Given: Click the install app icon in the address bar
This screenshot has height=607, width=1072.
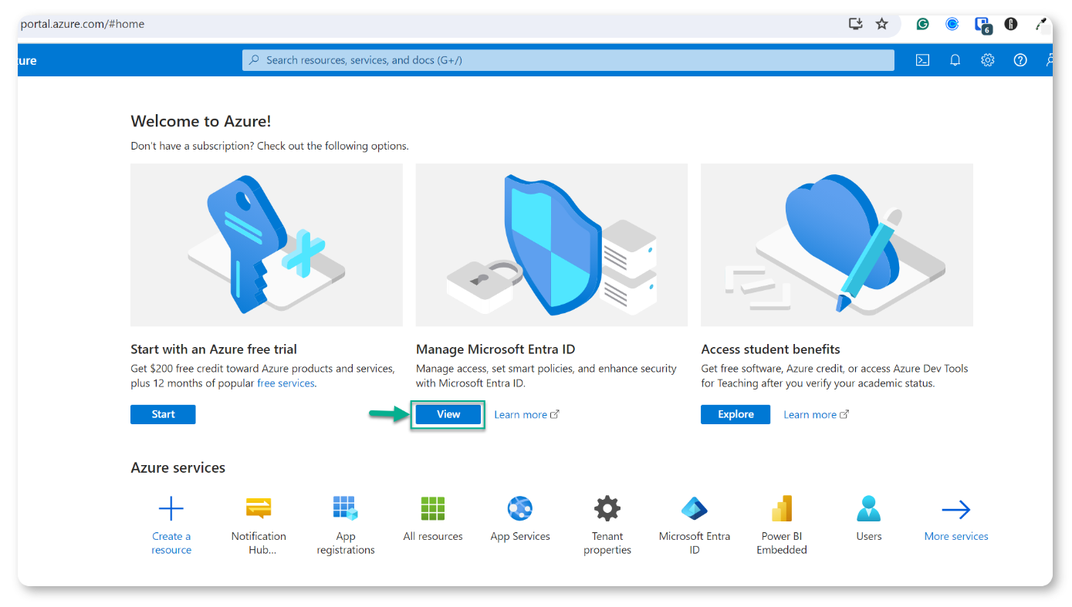Looking at the screenshot, I should tap(855, 24).
